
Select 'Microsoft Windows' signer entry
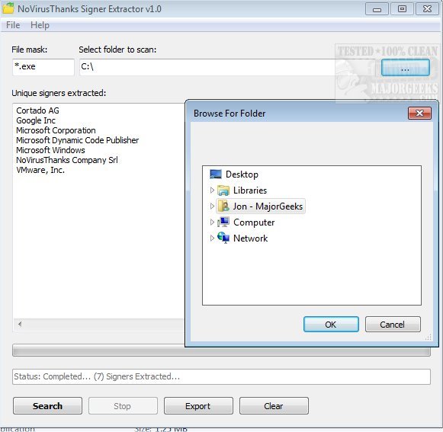click(x=50, y=150)
